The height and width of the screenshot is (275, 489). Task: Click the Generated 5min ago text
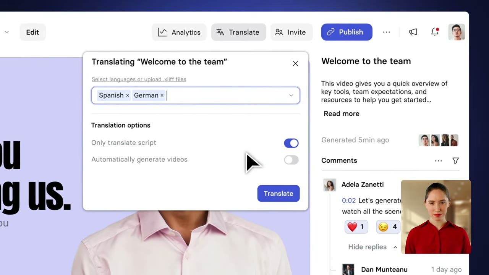point(355,140)
